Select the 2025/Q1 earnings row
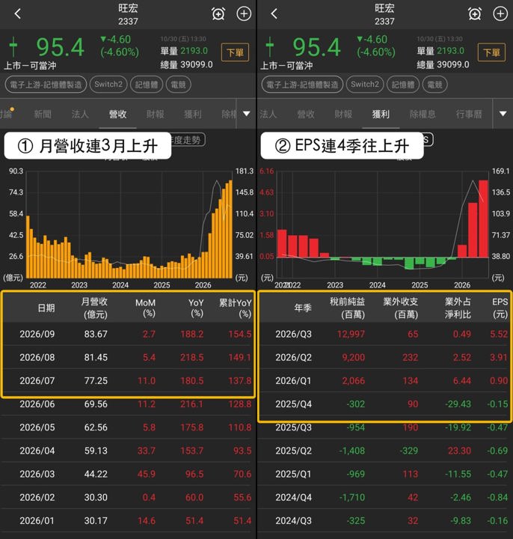 pos(384,475)
